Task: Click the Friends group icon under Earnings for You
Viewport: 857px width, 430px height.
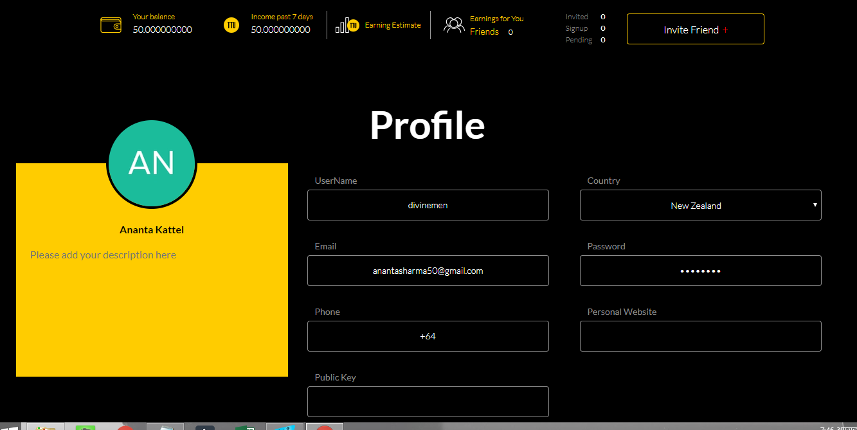Action: pyautogui.click(x=454, y=24)
